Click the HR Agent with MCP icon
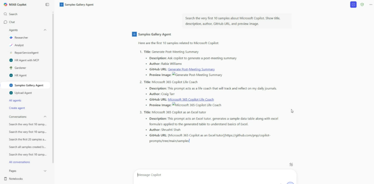 [11, 60]
